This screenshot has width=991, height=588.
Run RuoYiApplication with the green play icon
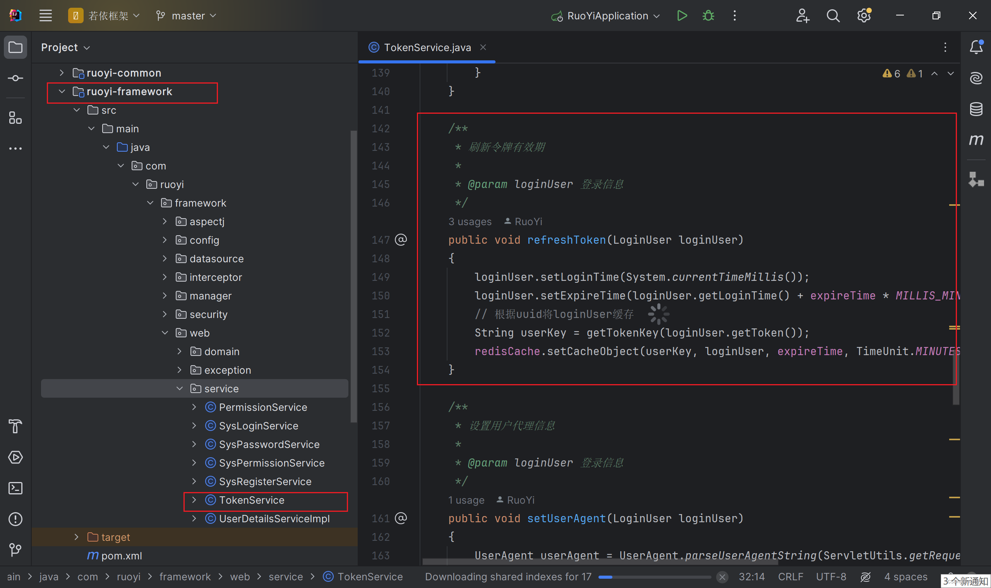pos(682,16)
